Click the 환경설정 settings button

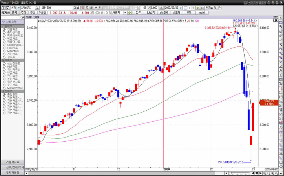tap(211, 8)
